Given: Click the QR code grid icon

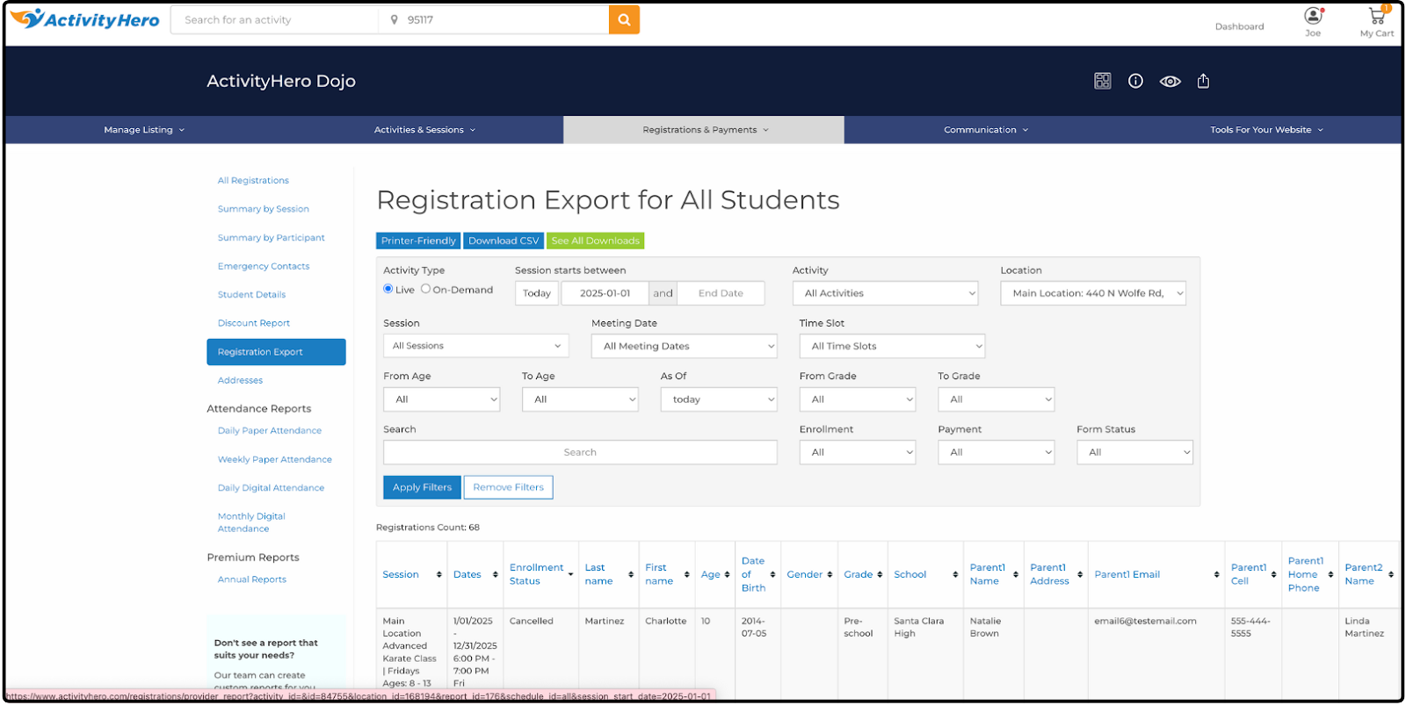Looking at the screenshot, I should (1103, 81).
